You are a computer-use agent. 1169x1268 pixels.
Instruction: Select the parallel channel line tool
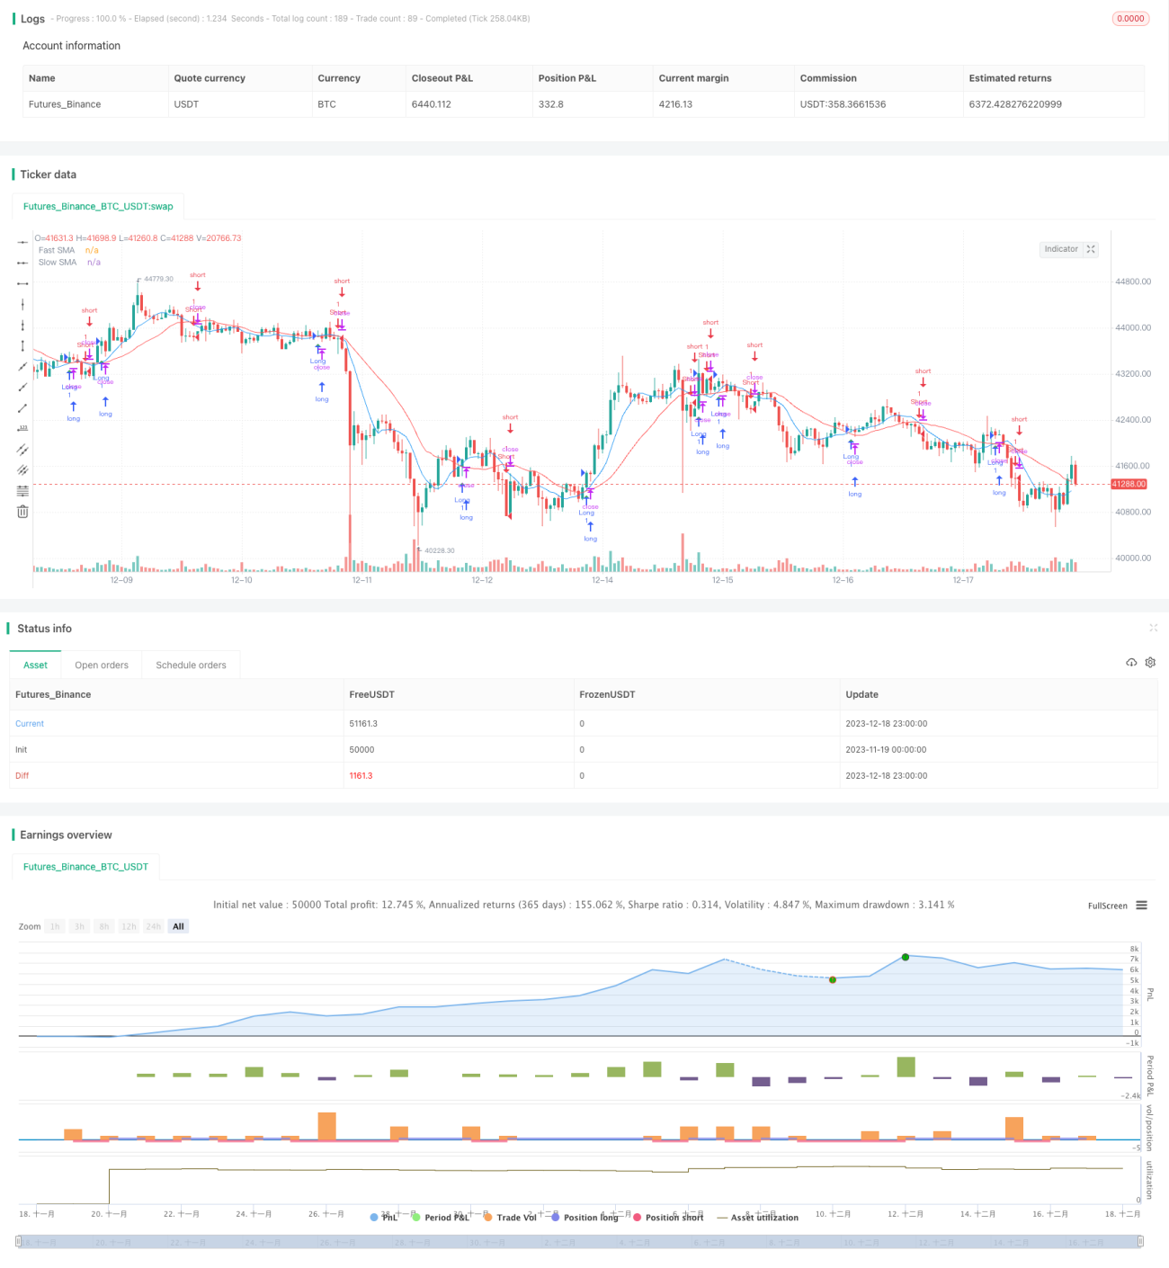(x=22, y=450)
